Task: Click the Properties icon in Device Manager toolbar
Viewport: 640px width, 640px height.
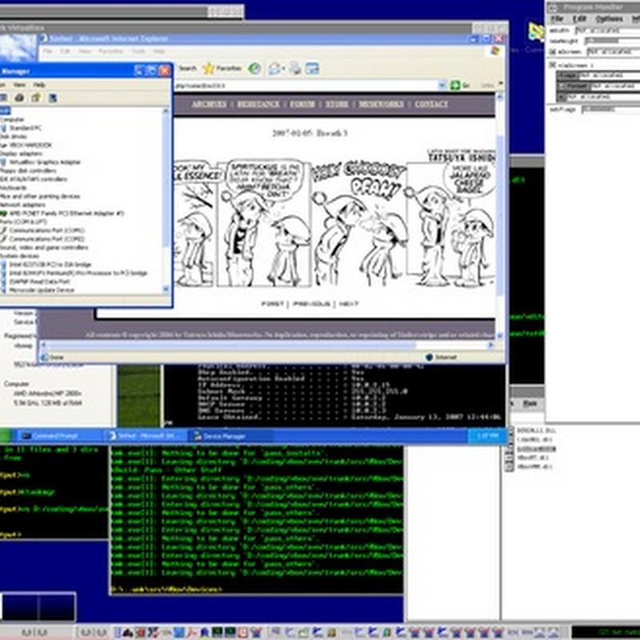Action: [x=35, y=98]
